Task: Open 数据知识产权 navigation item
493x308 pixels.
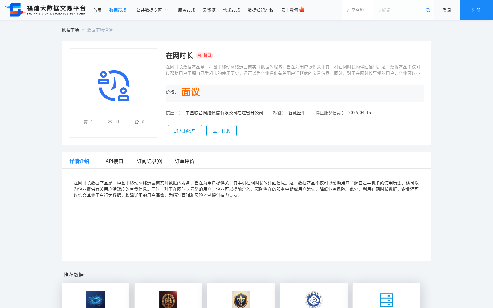Action: pyautogui.click(x=261, y=10)
